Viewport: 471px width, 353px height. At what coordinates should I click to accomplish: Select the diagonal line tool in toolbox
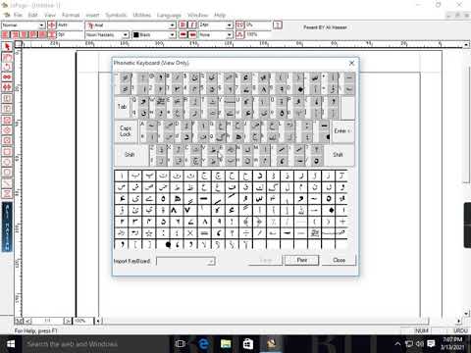coord(7,183)
